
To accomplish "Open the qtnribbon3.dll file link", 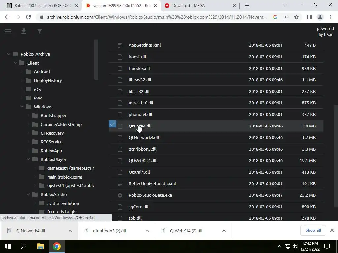I will click(143, 149).
